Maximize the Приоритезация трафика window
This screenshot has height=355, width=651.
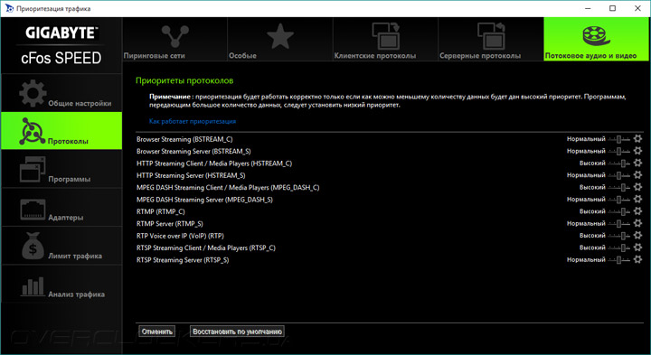tap(612, 8)
